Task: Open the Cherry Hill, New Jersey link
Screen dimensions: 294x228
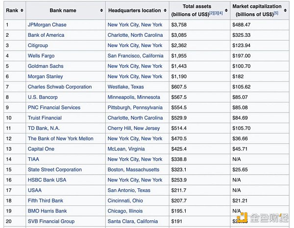Action: click(134, 128)
